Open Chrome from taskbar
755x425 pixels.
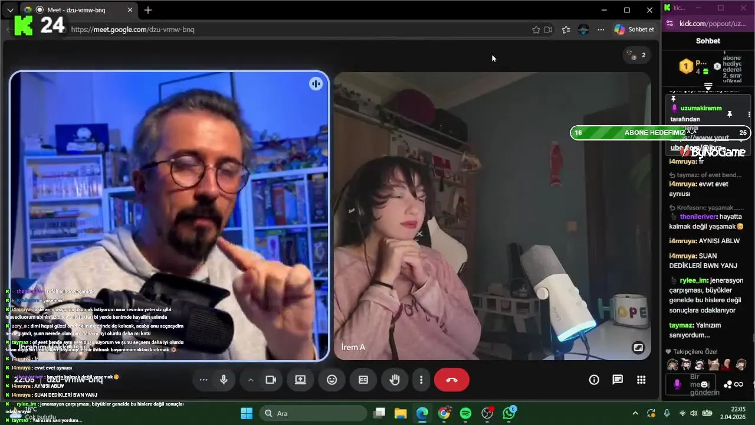click(444, 413)
